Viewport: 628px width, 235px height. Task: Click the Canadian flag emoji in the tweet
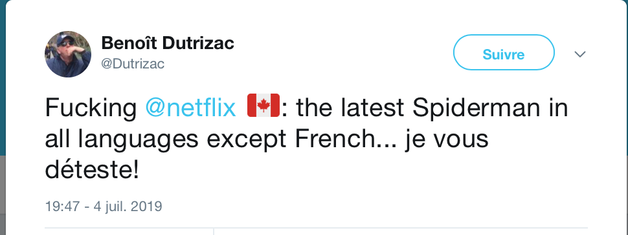point(263,105)
